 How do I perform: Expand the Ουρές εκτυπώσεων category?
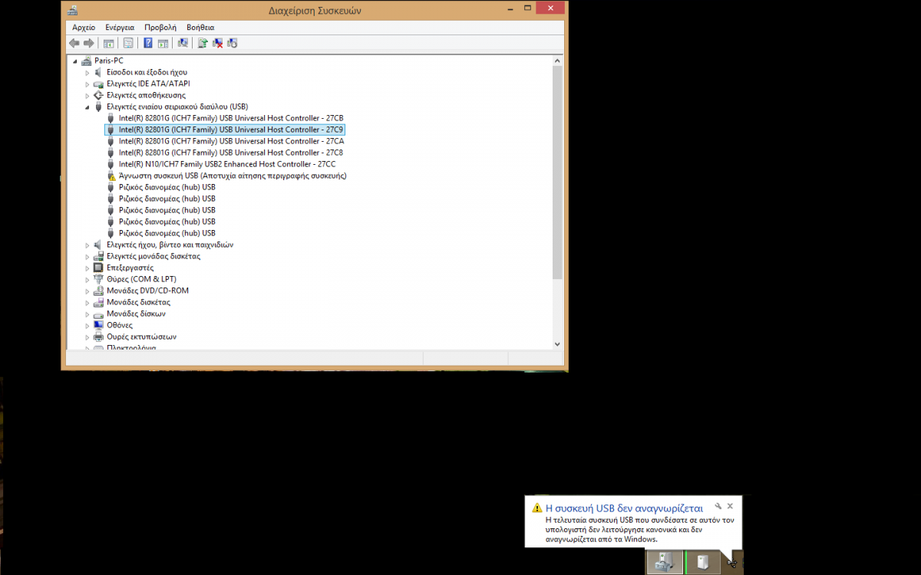click(87, 337)
